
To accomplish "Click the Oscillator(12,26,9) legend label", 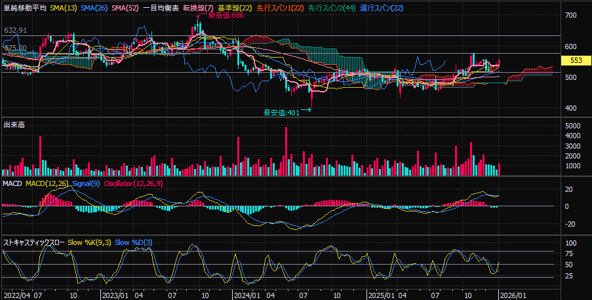I will pyautogui.click(x=133, y=183).
